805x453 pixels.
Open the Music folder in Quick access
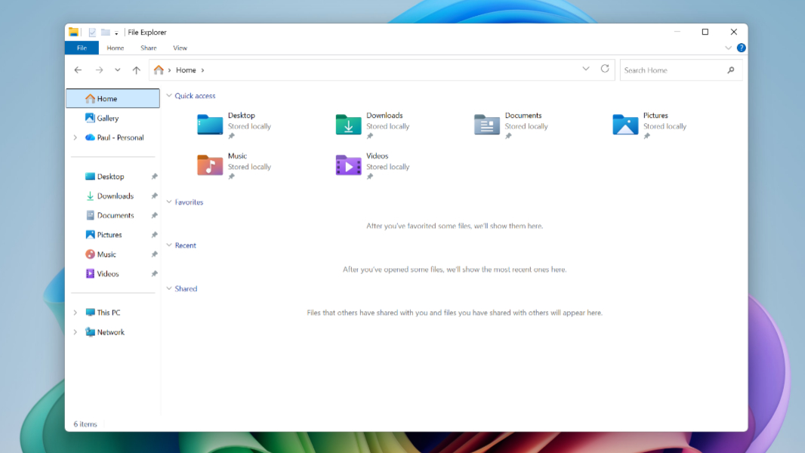(x=210, y=165)
